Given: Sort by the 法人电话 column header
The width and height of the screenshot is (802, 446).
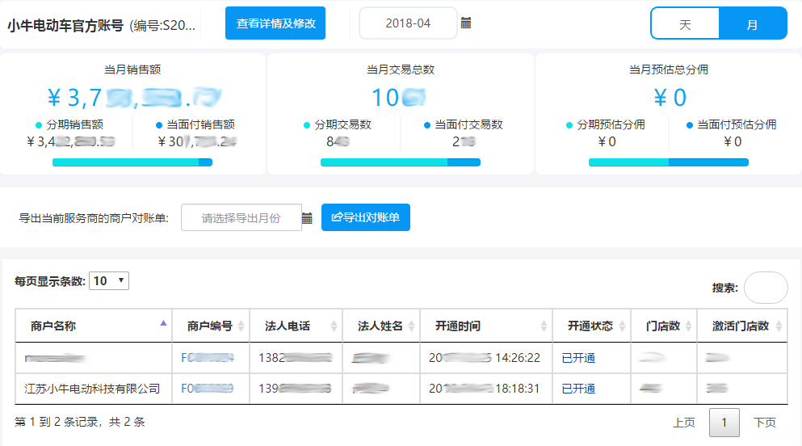Looking at the screenshot, I should click(x=296, y=326).
